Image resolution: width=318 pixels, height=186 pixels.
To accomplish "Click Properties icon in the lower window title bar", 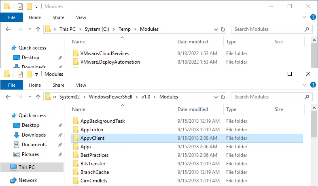I will [20, 74].
